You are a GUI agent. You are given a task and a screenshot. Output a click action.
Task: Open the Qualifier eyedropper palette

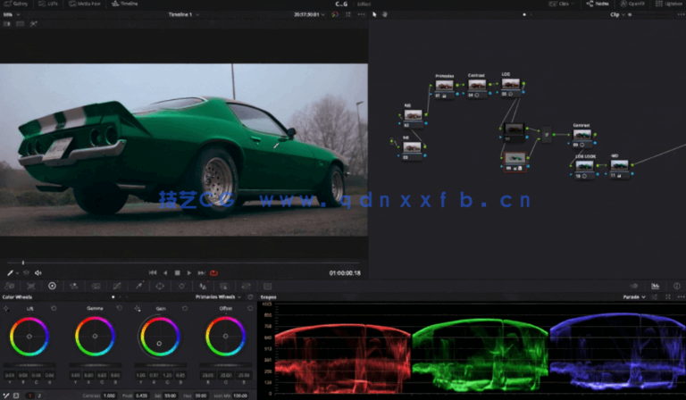pos(138,287)
